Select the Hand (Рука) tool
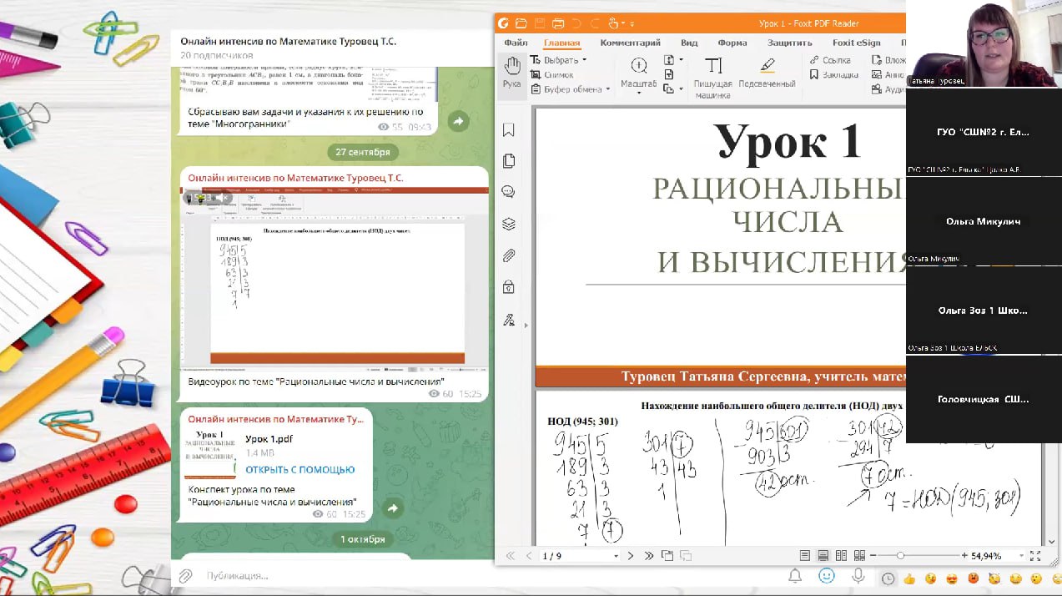Image resolution: width=1062 pixels, height=596 pixels. (511, 72)
